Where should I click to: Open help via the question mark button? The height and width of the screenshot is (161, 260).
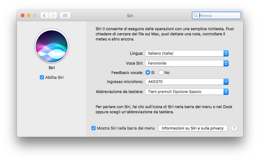coord(234,128)
